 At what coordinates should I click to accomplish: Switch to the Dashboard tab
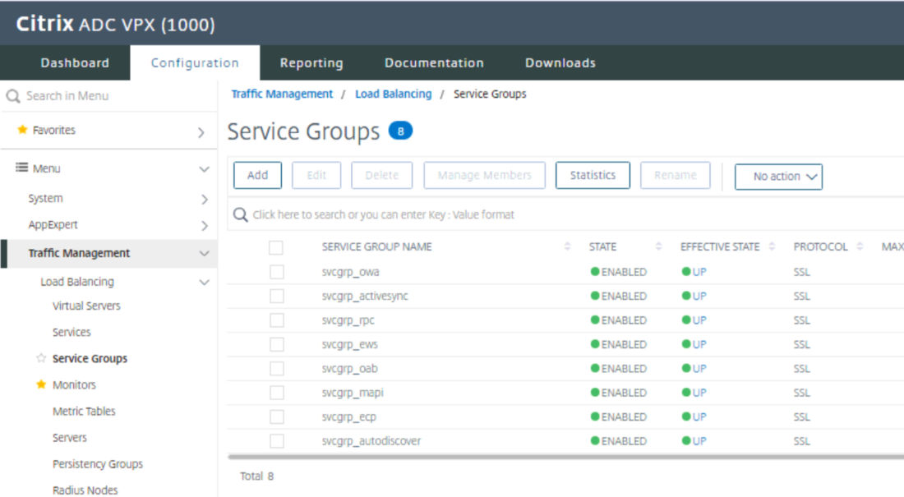point(74,62)
